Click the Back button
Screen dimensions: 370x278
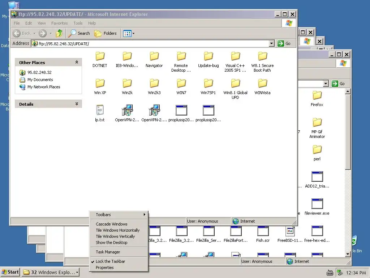tap(22, 33)
